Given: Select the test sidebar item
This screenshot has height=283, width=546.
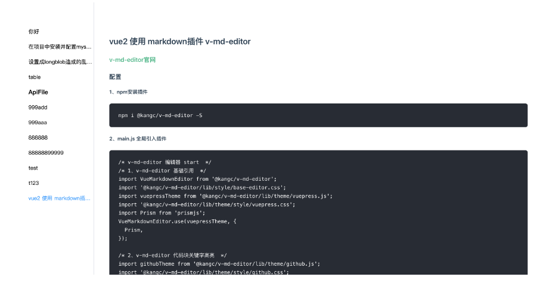Looking at the screenshot, I should 33,168.
